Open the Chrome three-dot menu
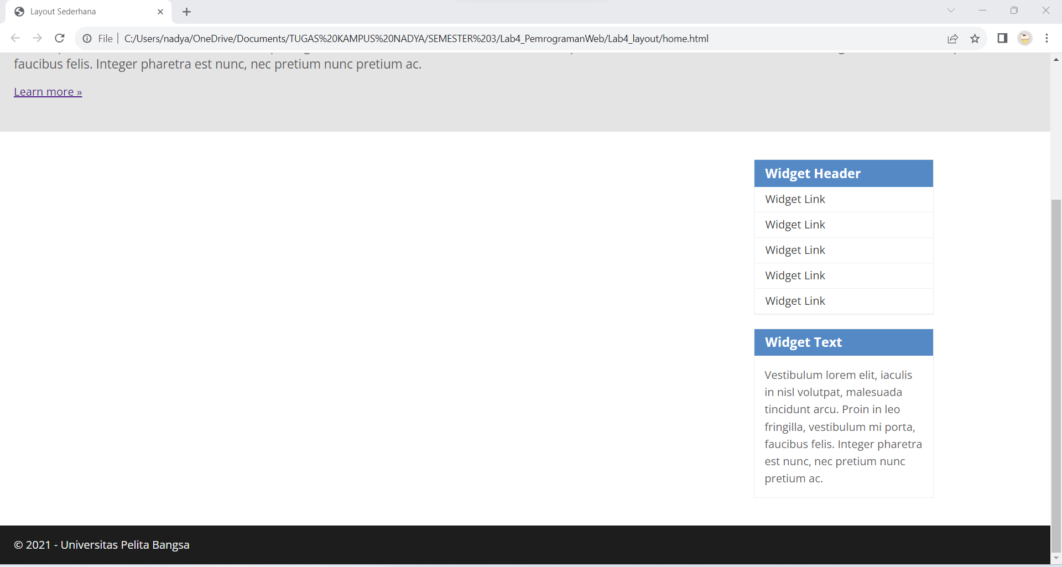The image size is (1062, 567). click(x=1047, y=38)
